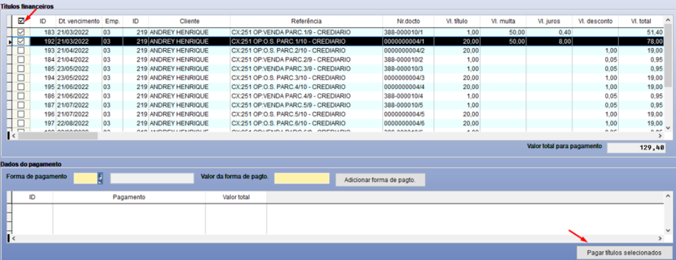Click the titles grid vertical scroll down arrow
Screen dimensions: 676x260
tap(668, 127)
